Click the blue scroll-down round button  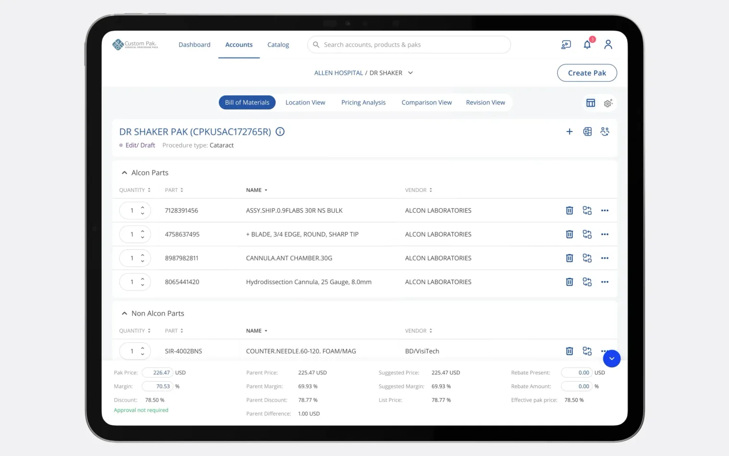click(x=611, y=359)
